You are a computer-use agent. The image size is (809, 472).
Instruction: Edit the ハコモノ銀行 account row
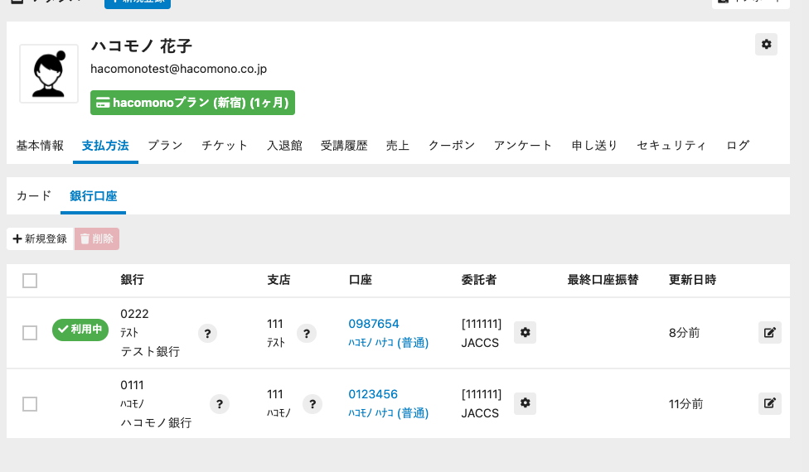point(769,404)
